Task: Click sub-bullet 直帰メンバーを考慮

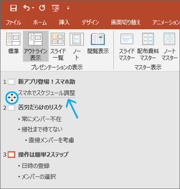Action: tap(51, 140)
